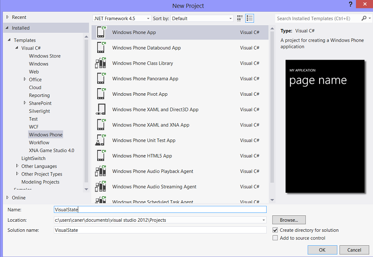The height and width of the screenshot is (257, 373).
Task: Select Windows Phone Panorama App text
Action: pyautogui.click(x=145, y=79)
